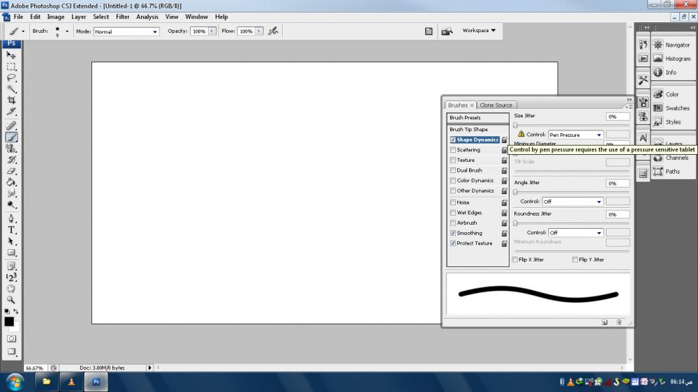The image size is (698, 392).
Task: Select the Rectangle shape tool
Action: click(x=11, y=252)
